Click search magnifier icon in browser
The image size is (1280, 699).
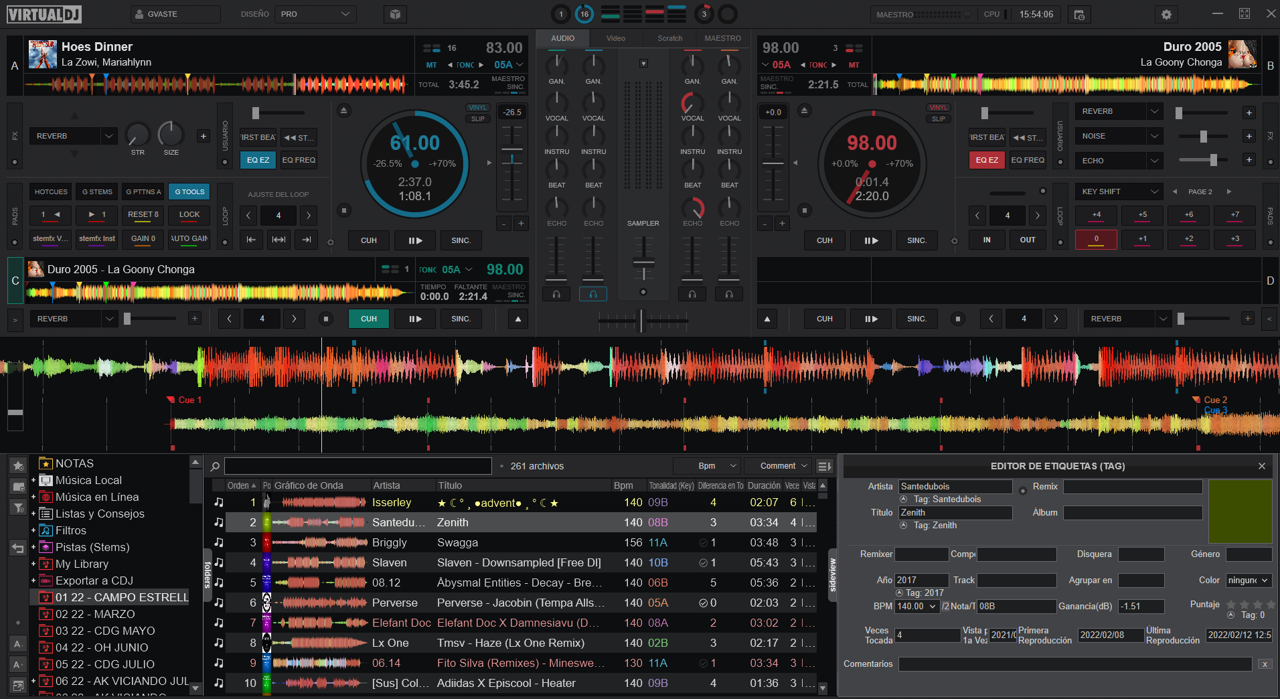pyautogui.click(x=215, y=467)
